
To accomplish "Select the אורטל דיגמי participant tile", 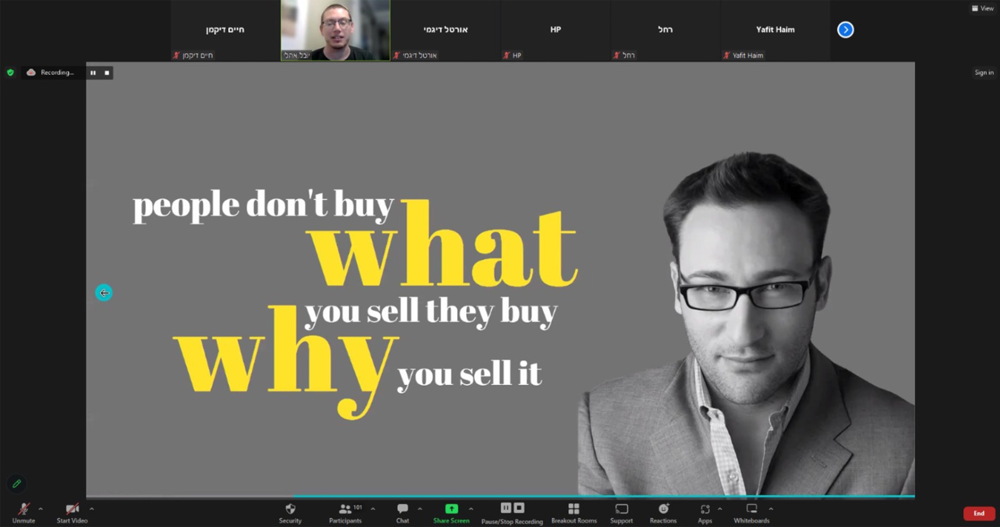I will coord(446,30).
